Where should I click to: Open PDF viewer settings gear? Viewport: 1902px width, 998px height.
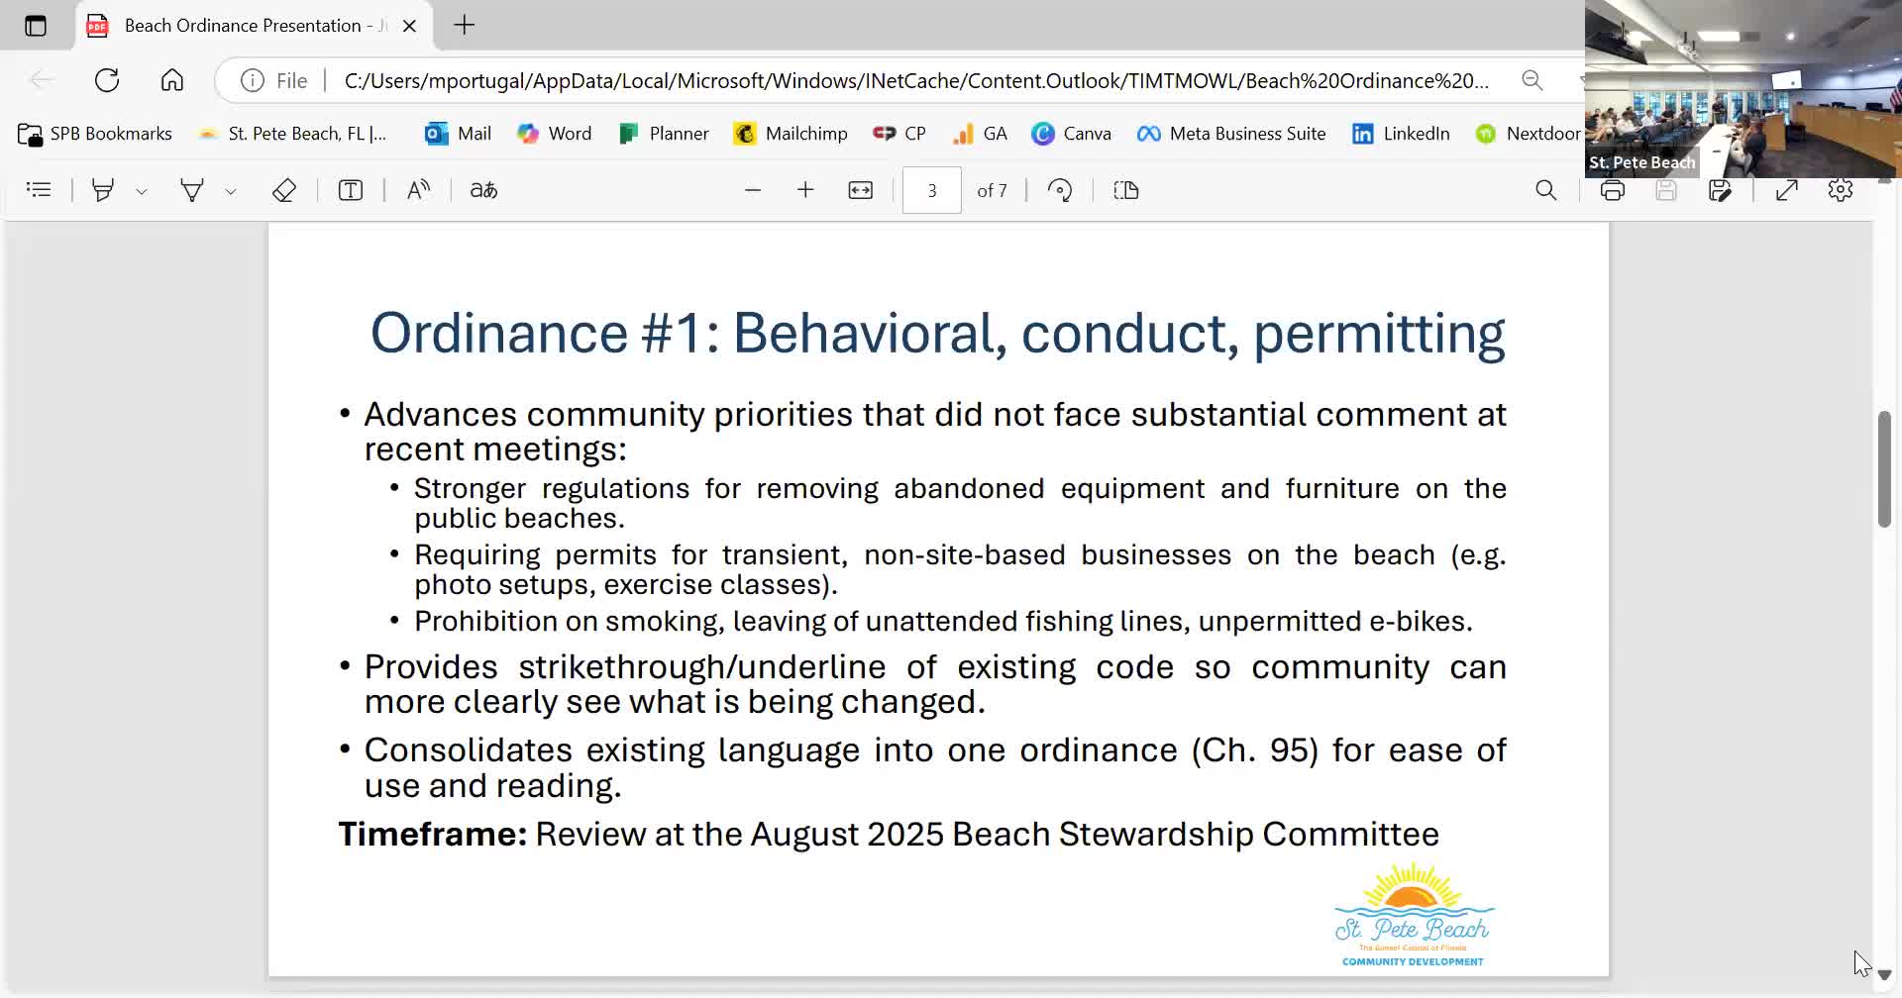coord(1841,190)
